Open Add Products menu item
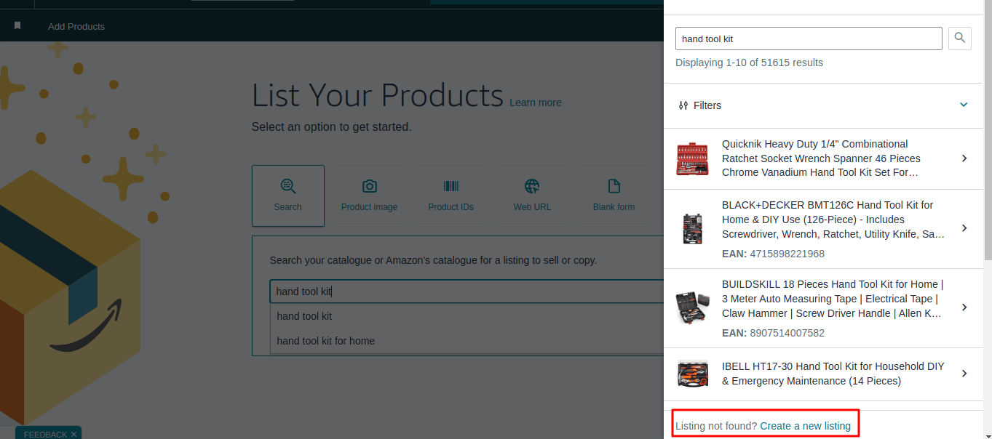The image size is (992, 439). pyautogui.click(x=76, y=26)
